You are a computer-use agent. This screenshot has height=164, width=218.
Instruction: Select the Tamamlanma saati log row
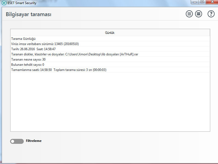(59, 70)
